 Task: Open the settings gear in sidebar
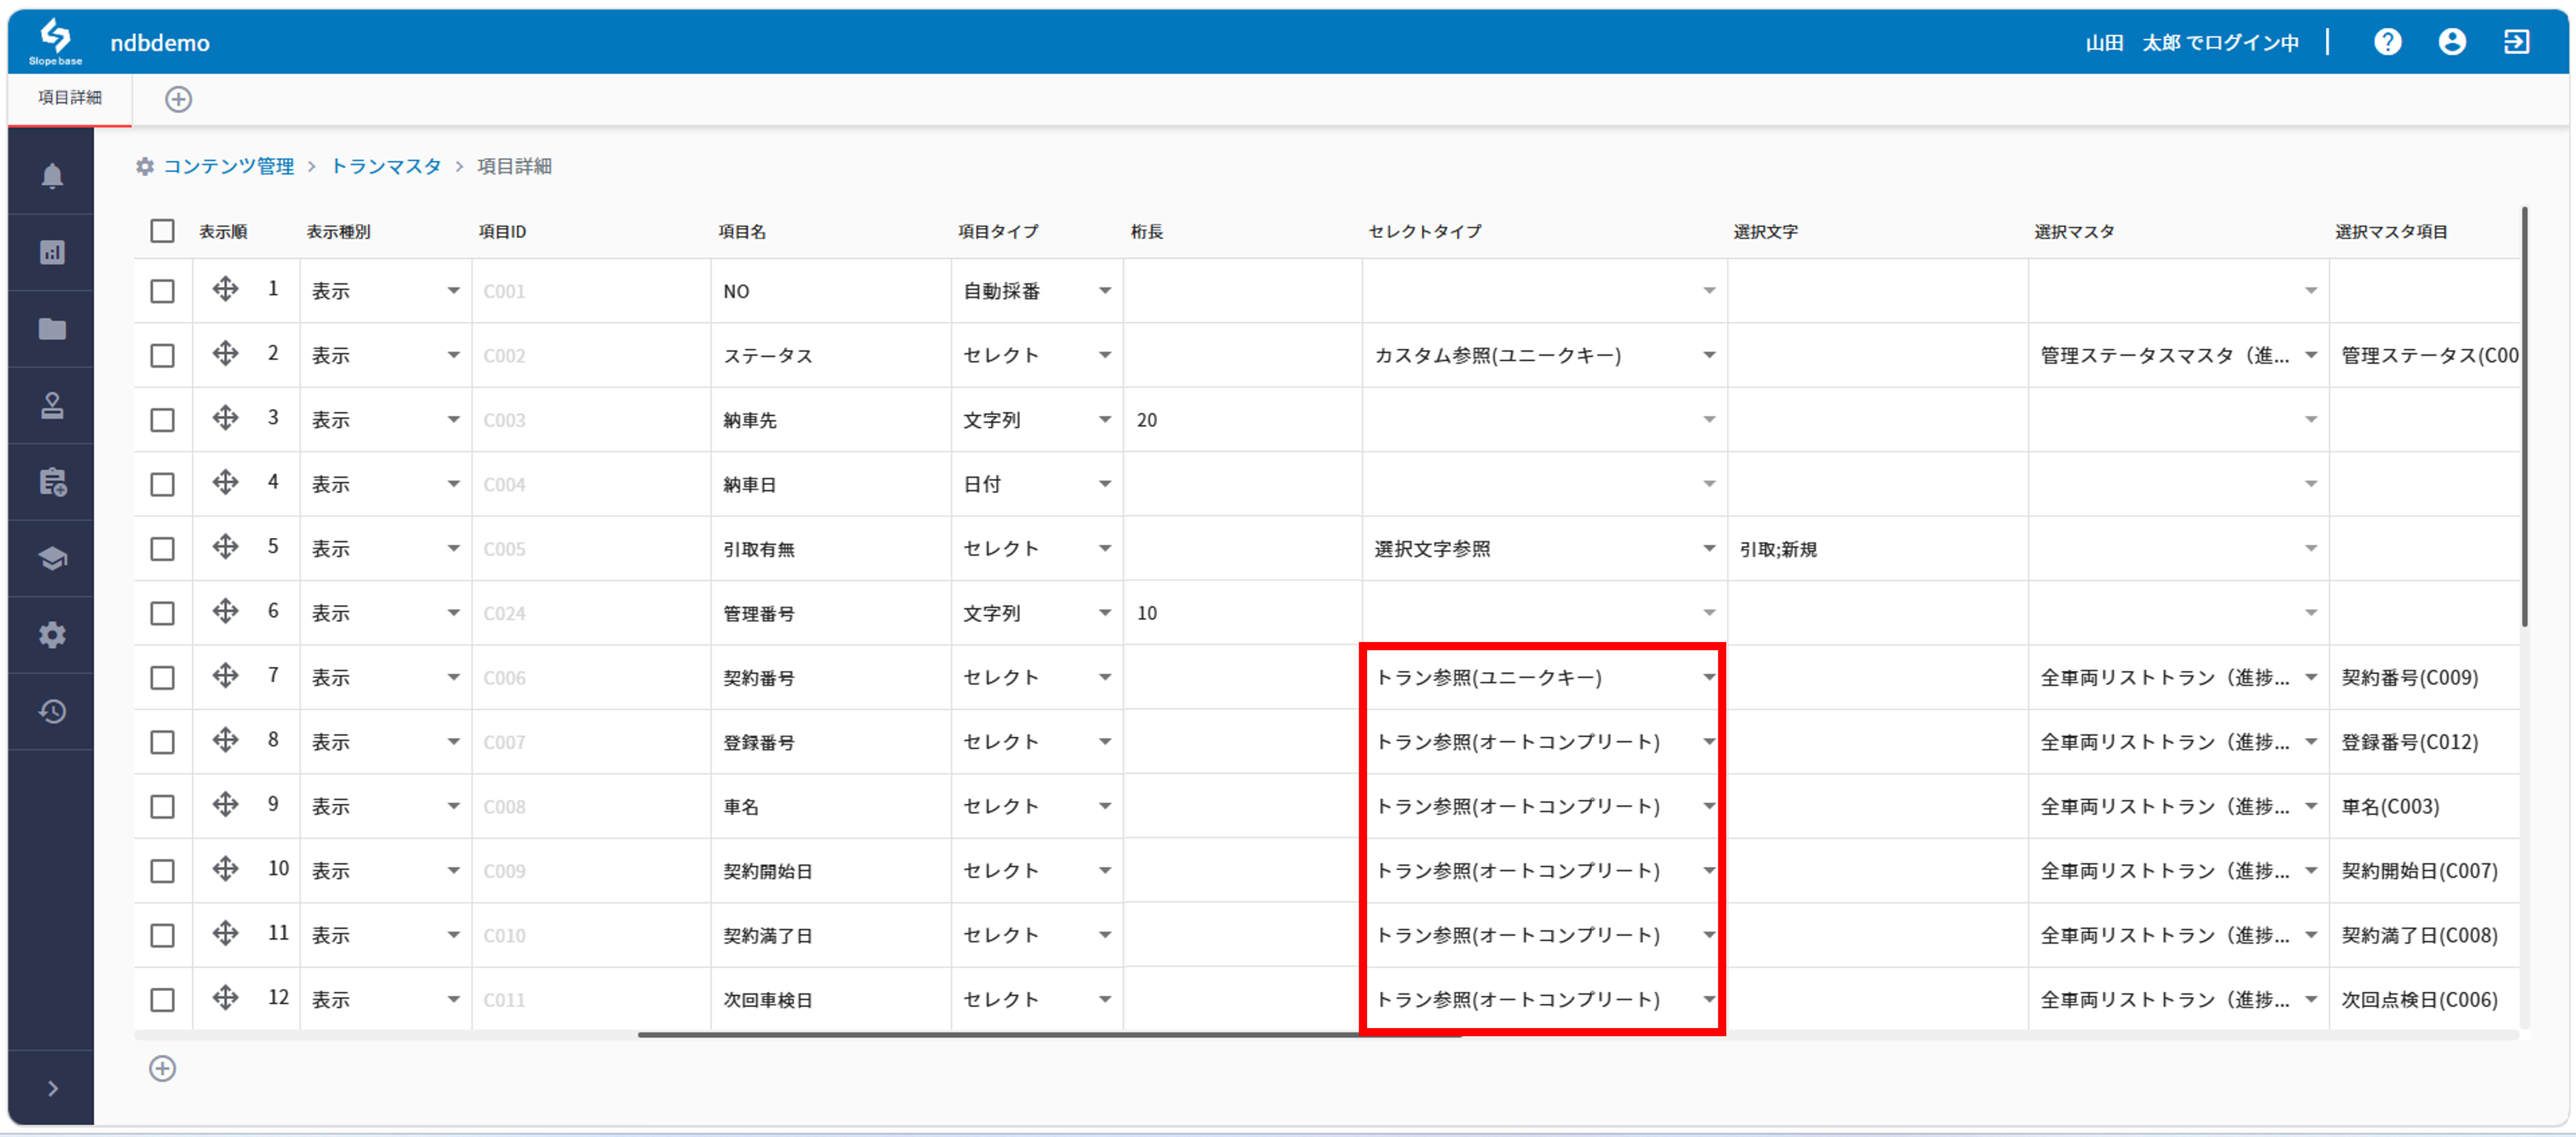pos(52,635)
